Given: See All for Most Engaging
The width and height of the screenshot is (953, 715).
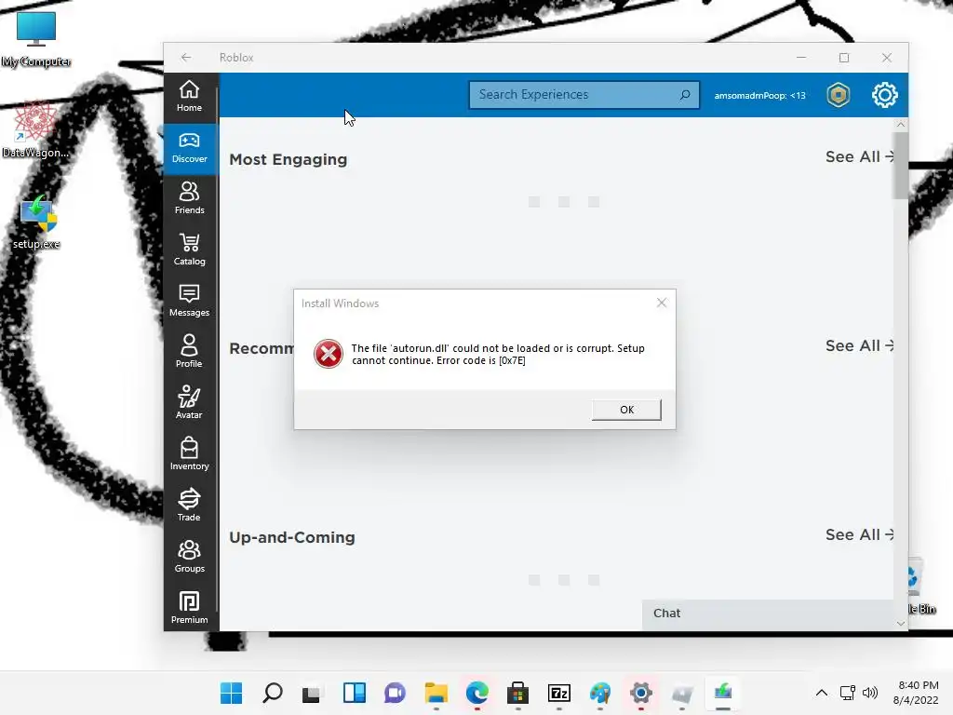Looking at the screenshot, I should pos(859,156).
